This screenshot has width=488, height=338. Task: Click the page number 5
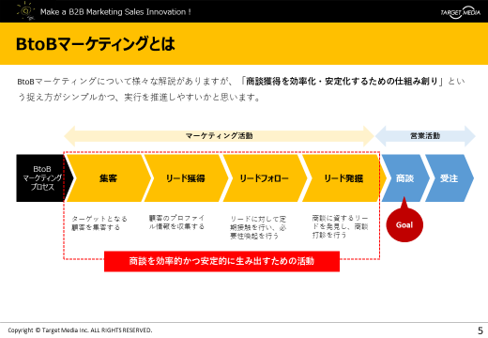480,330
